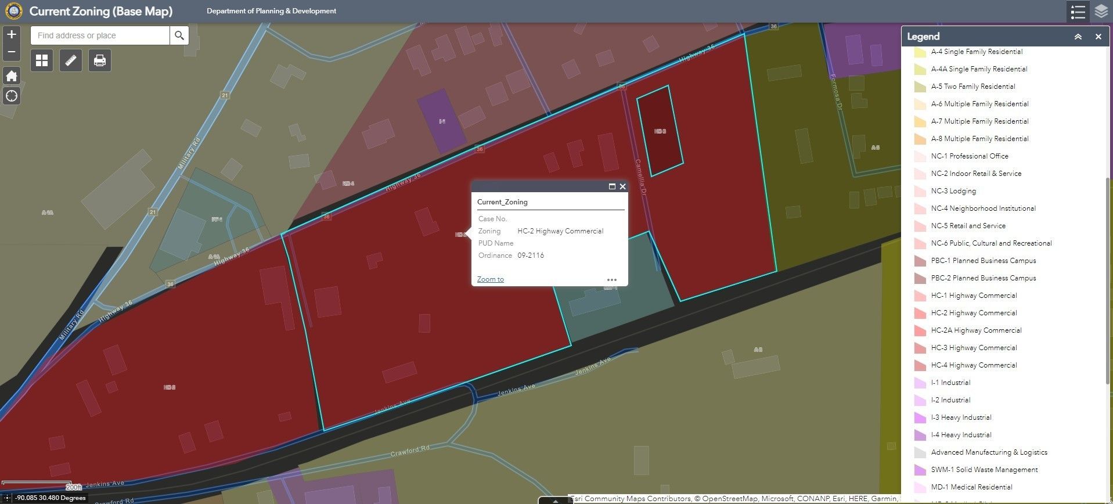Expand the attribute table at the bottom
1113x504 pixels.
coord(555,500)
